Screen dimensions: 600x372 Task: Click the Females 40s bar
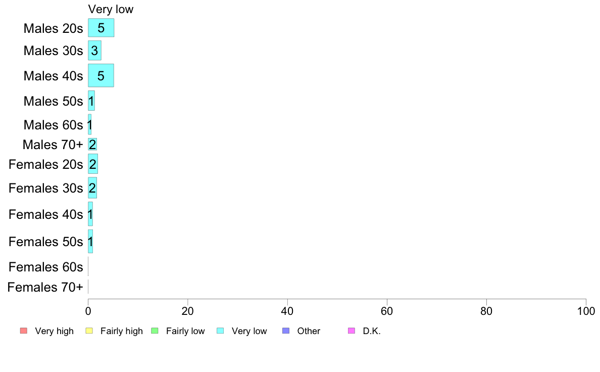pos(90,214)
